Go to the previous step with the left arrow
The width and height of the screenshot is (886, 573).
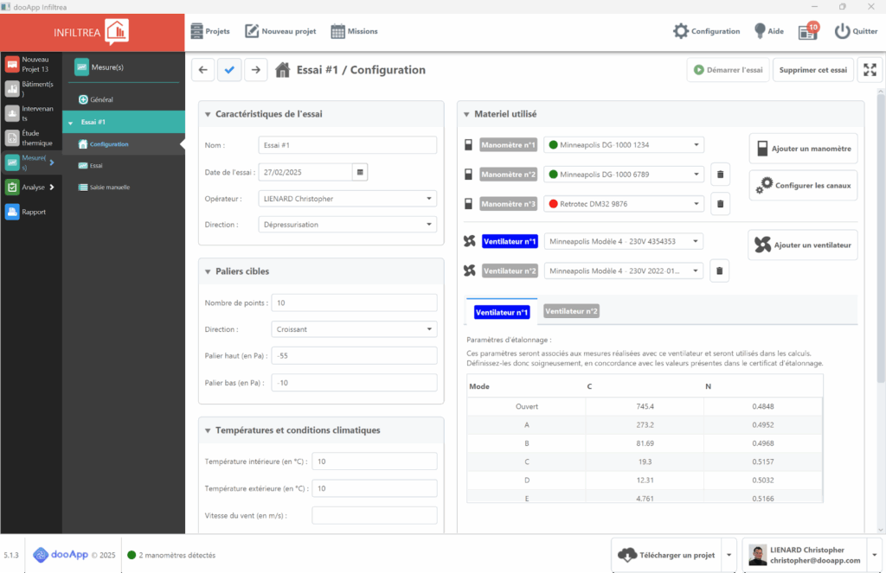tap(202, 70)
